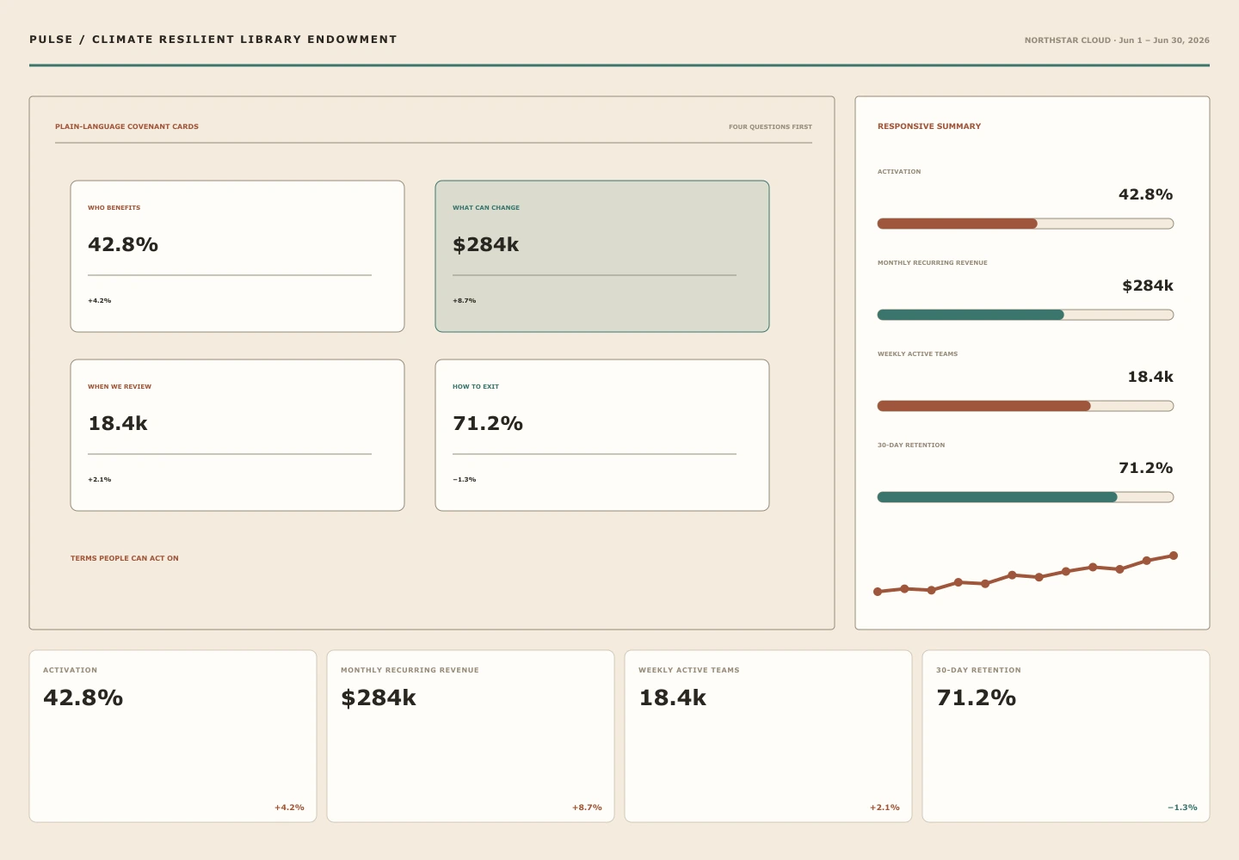Click the Northstar Cloud date range text

click(1117, 40)
